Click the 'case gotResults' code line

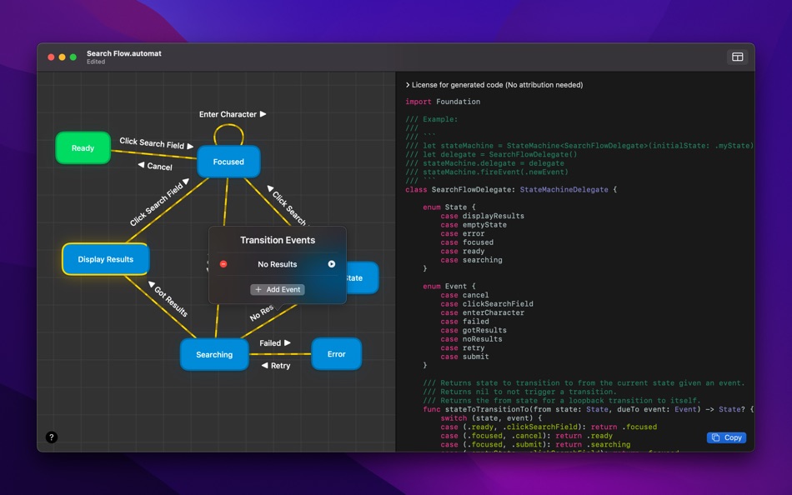(x=474, y=330)
